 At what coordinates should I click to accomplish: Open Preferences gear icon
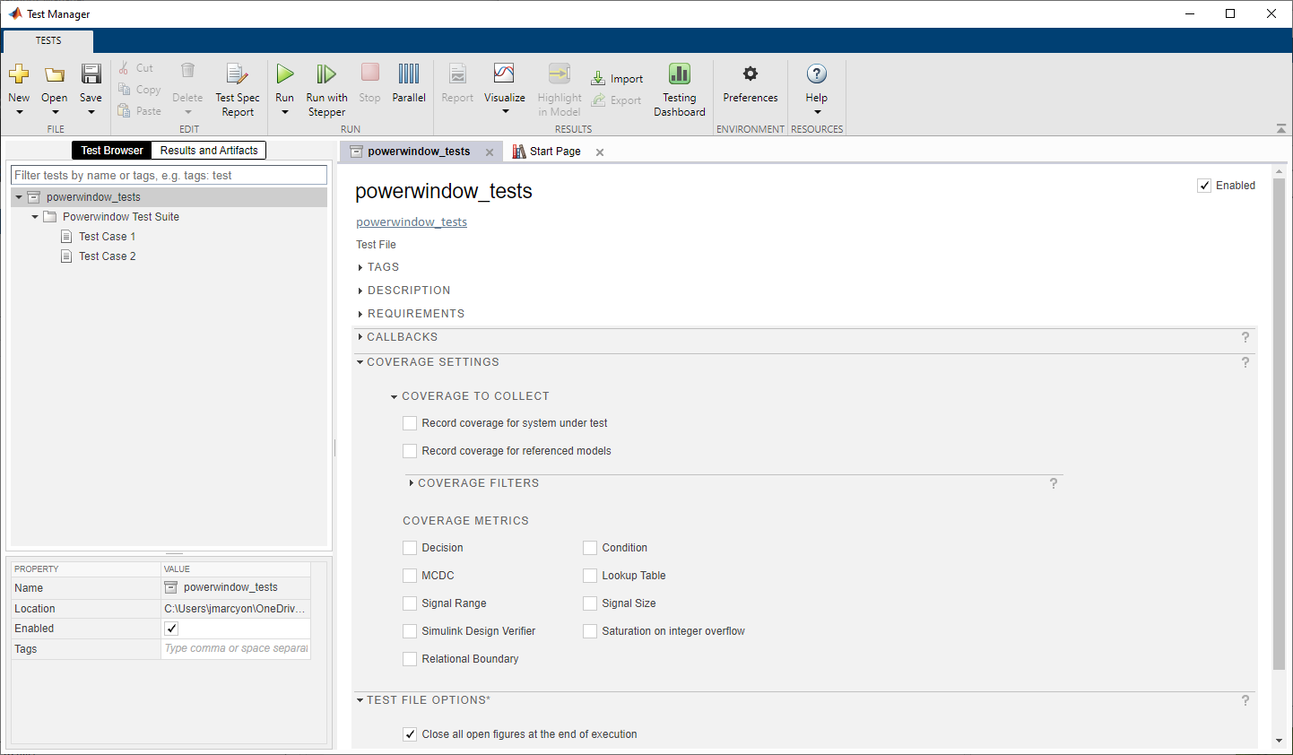pyautogui.click(x=751, y=74)
